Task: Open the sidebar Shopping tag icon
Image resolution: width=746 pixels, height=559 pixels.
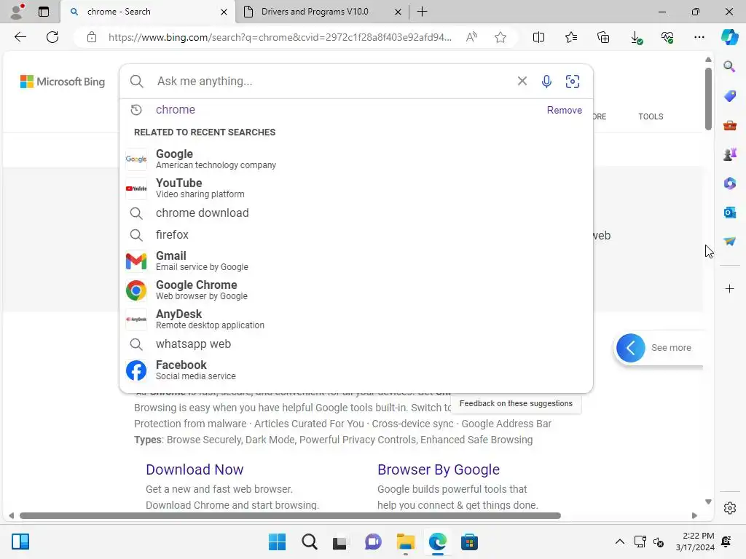Action: (x=729, y=95)
